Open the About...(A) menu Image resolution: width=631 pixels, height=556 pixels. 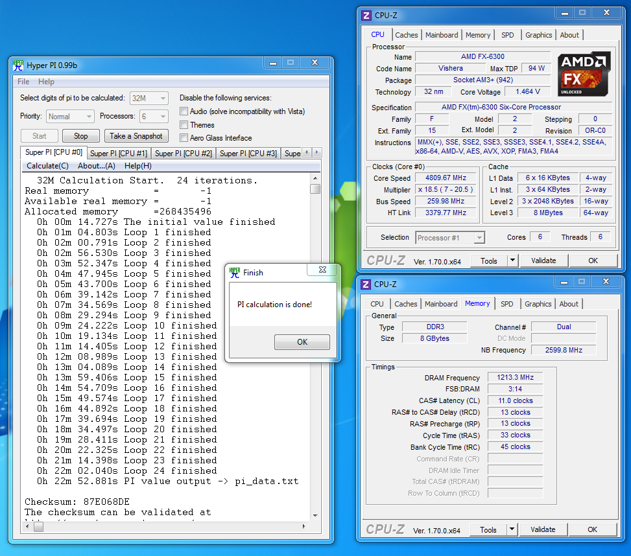[97, 166]
